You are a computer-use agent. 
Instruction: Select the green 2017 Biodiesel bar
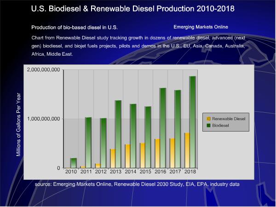click(178, 129)
